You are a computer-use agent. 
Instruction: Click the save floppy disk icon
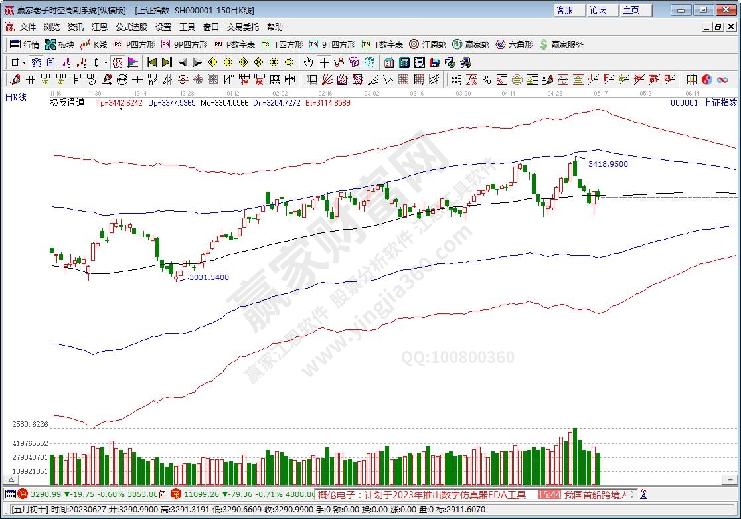(434, 62)
